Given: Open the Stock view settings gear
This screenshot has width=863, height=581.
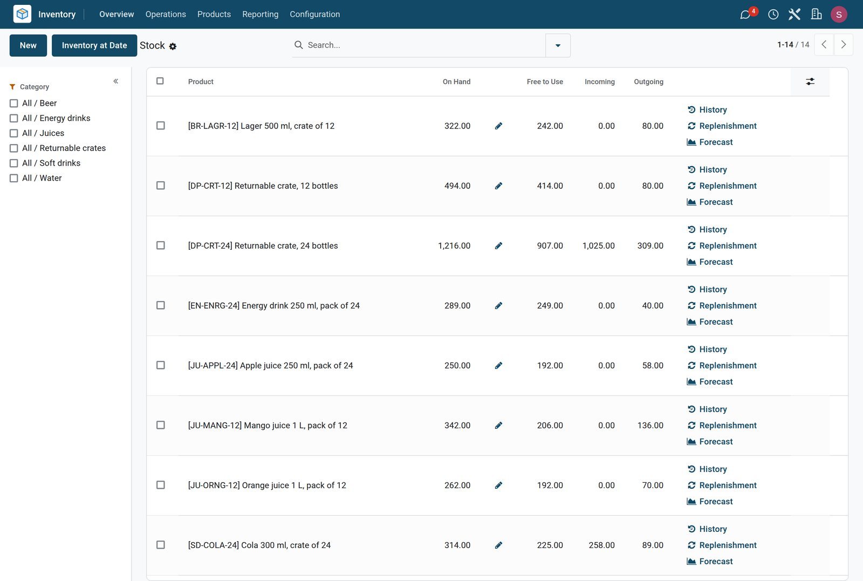Looking at the screenshot, I should [173, 46].
